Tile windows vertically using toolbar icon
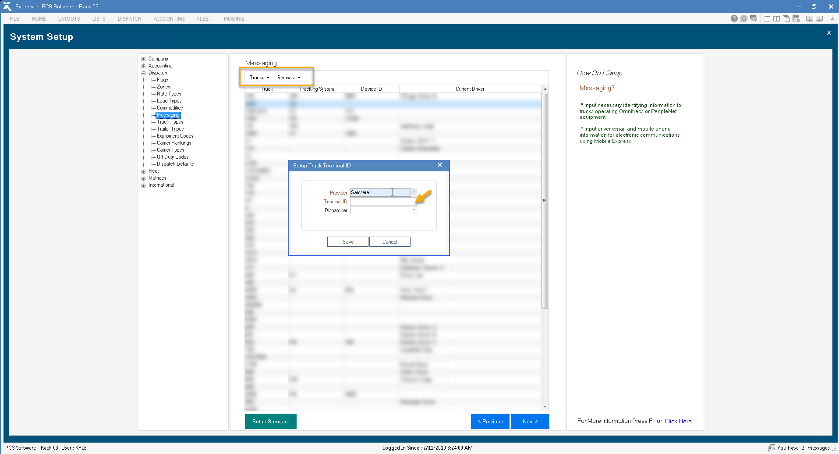This screenshot has width=839, height=454. (776, 18)
